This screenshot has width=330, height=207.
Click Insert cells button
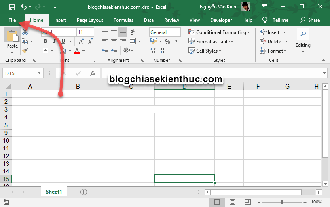pos(270,32)
